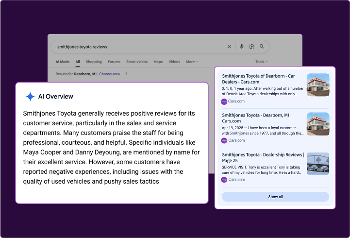The image size is (350, 238).
Task: Click the dealership thumbnail of the Dearborn, MI result
Action: point(318,124)
